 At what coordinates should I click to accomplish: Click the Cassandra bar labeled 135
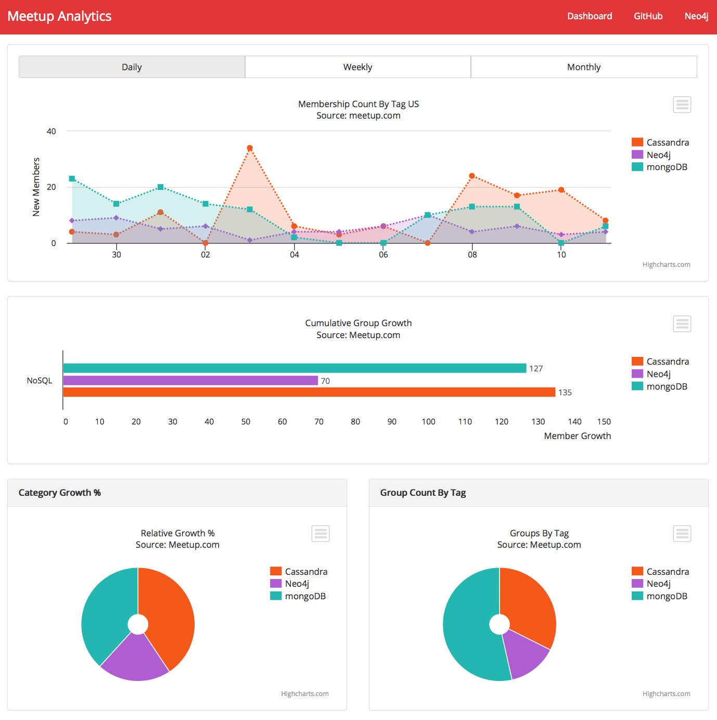coord(309,392)
